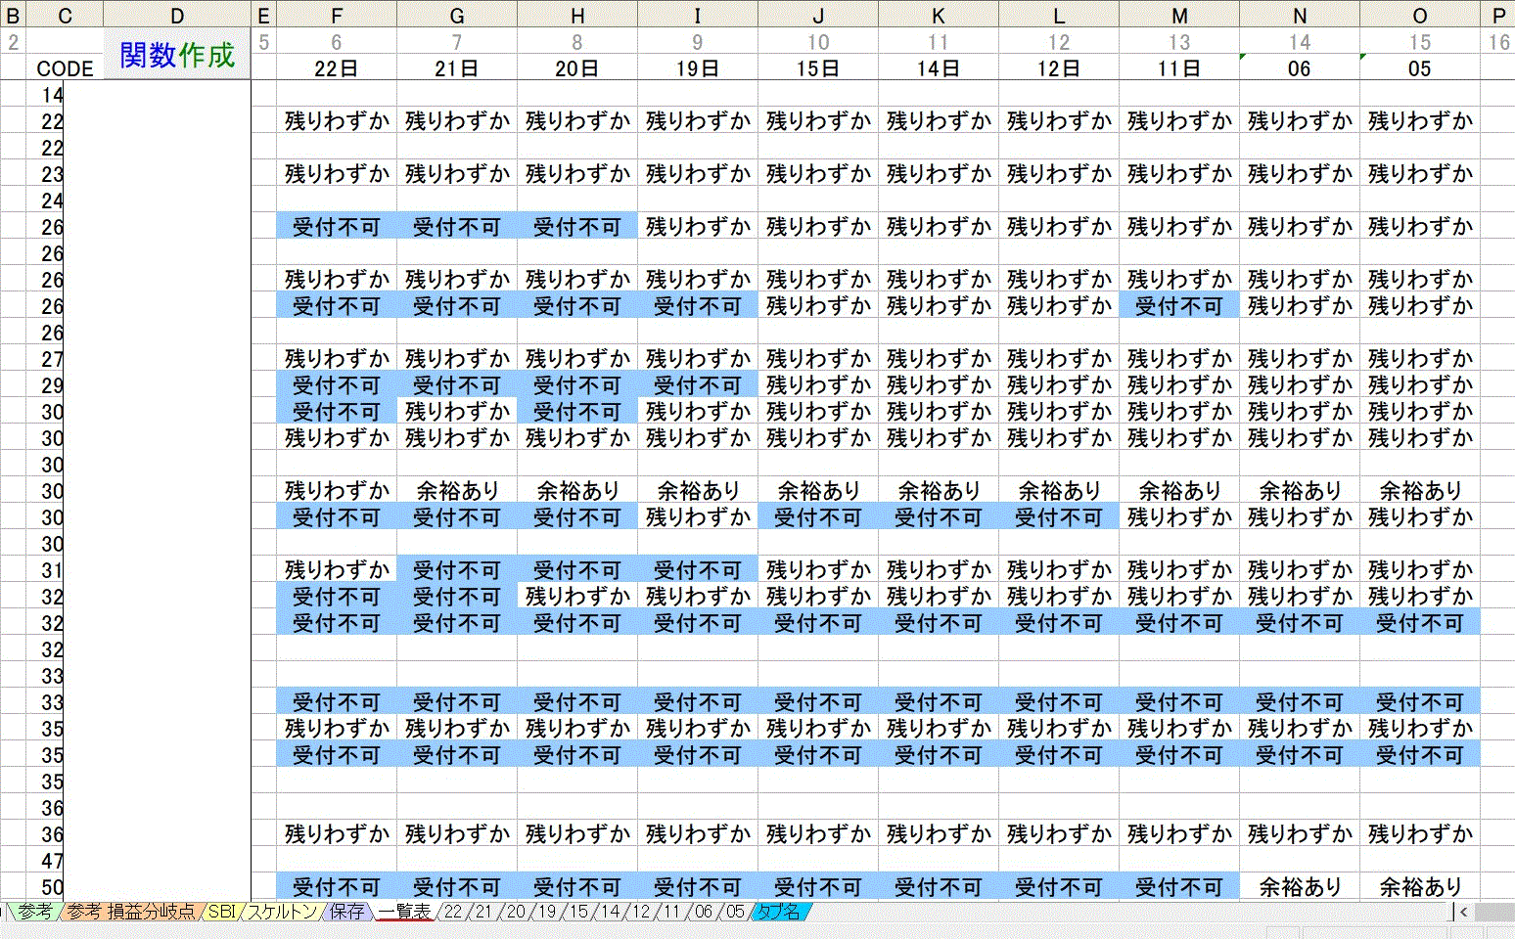The image size is (1515, 939).
Task: Click 余裕あり in column O of code 50 row
Action: [x=1420, y=887]
